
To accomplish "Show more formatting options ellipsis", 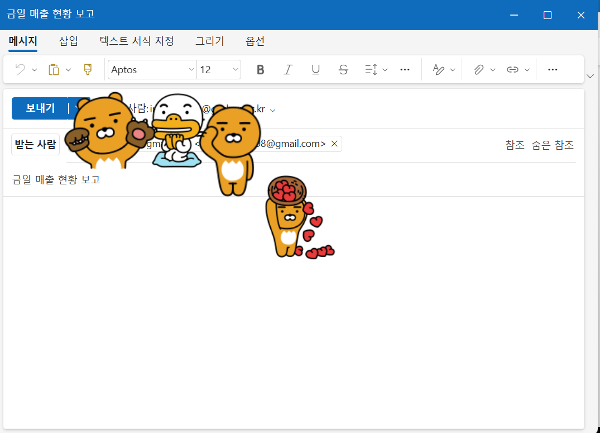I will click(405, 69).
